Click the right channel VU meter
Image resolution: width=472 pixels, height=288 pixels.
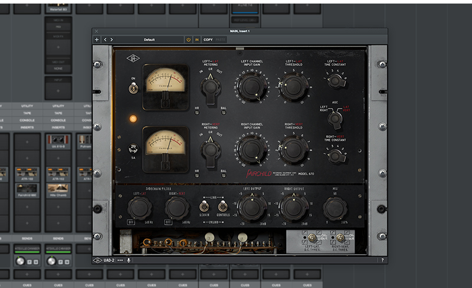(165, 150)
